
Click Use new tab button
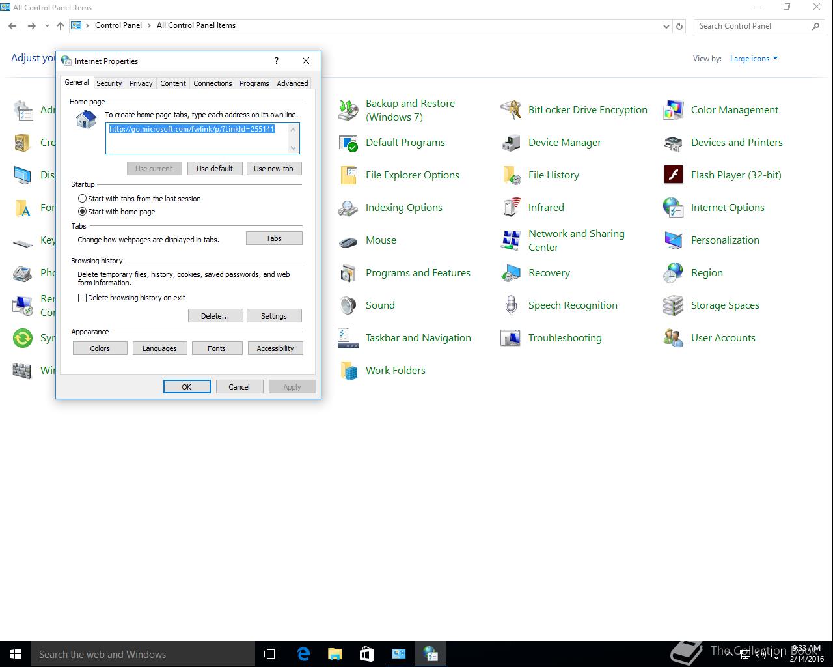[x=273, y=169]
